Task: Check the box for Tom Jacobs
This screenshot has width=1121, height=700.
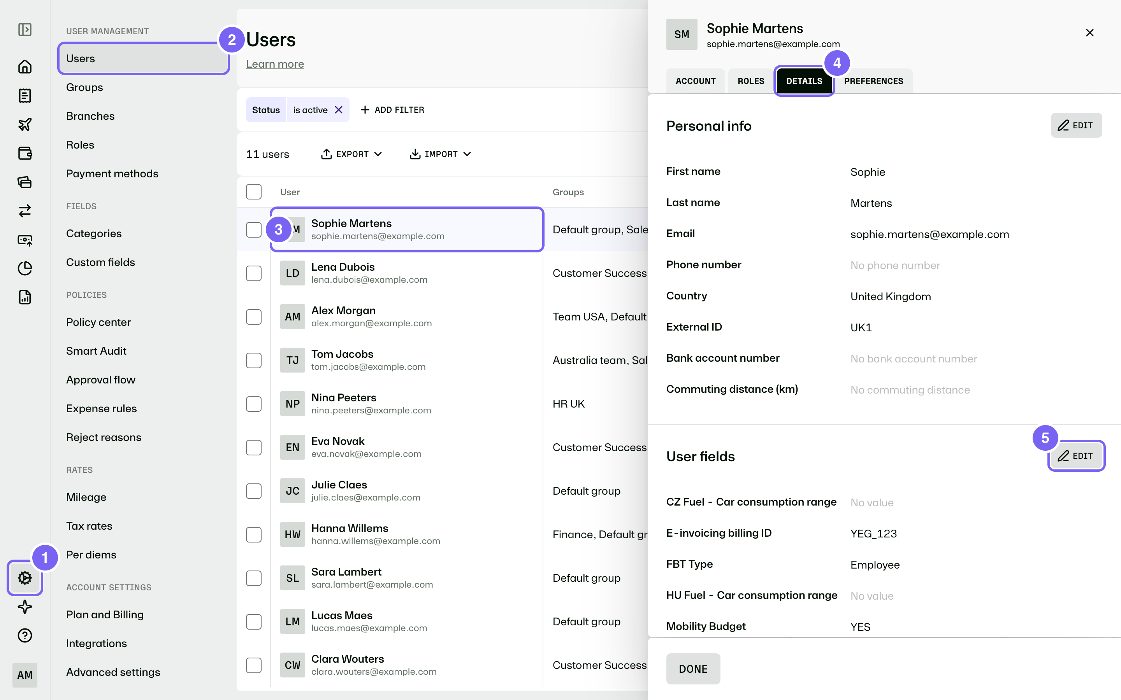Action: coord(253,360)
